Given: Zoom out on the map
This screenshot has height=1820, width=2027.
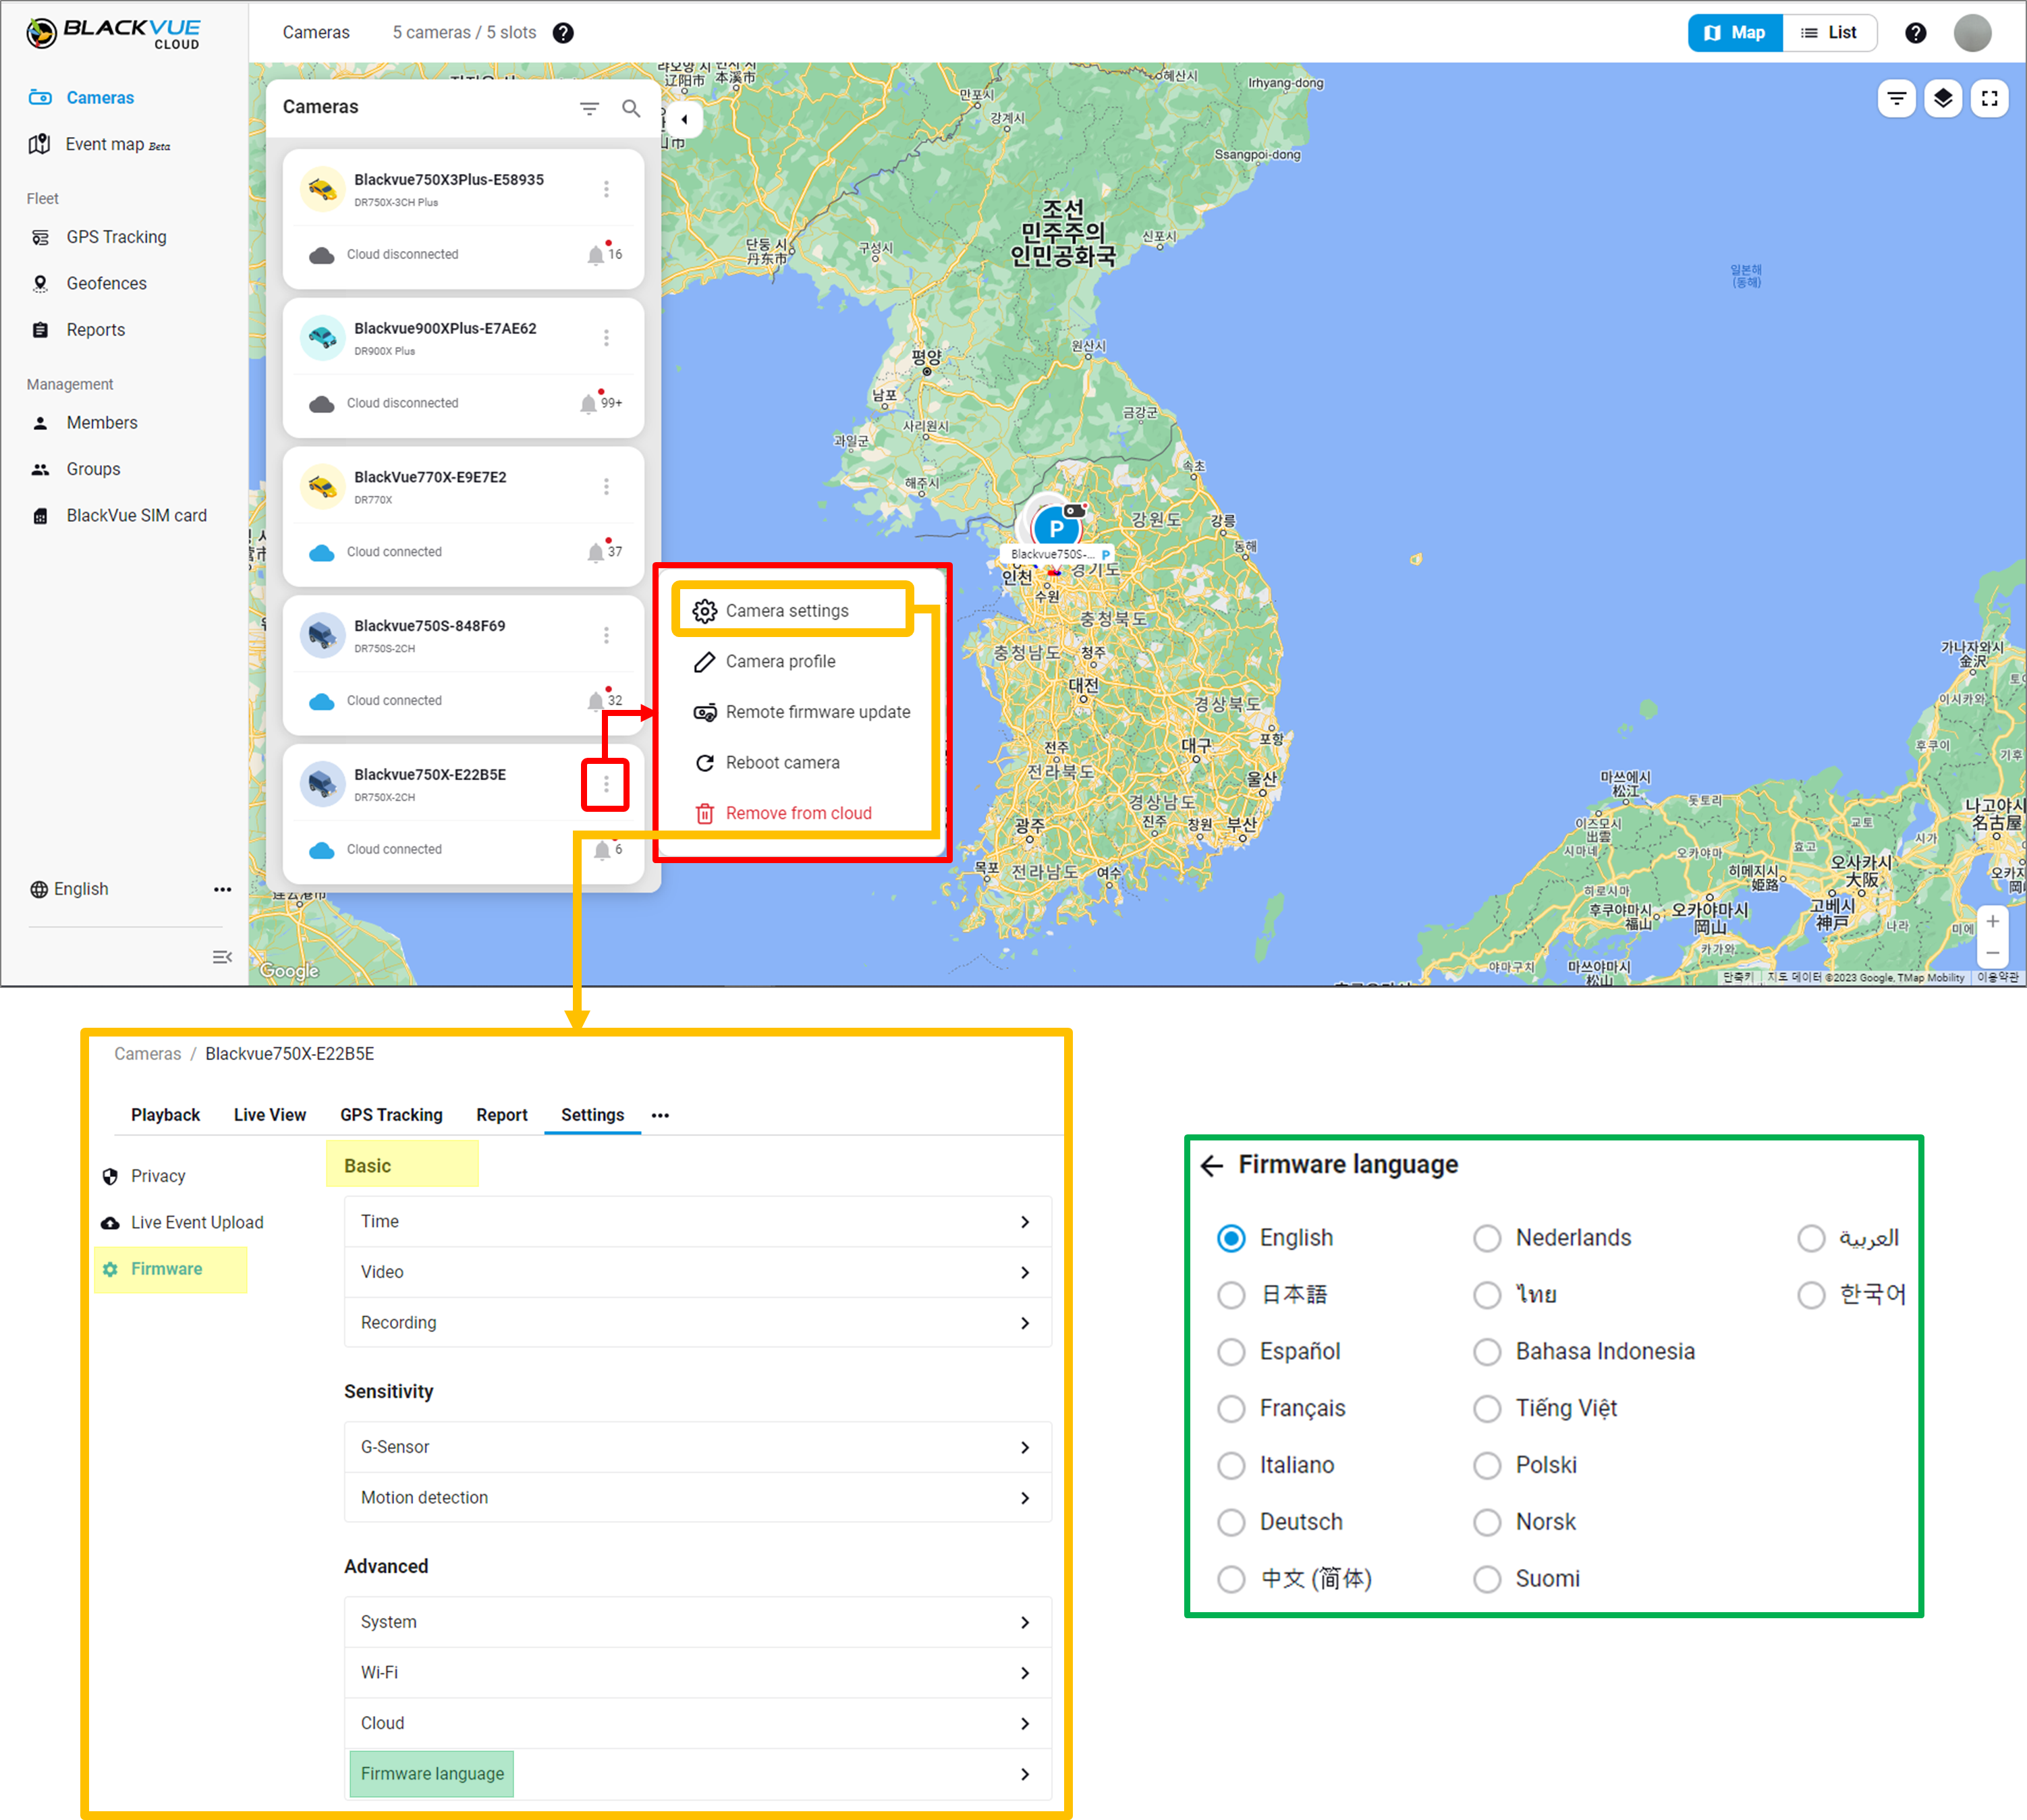Looking at the screenshot, I should [x=1992, y=953].
